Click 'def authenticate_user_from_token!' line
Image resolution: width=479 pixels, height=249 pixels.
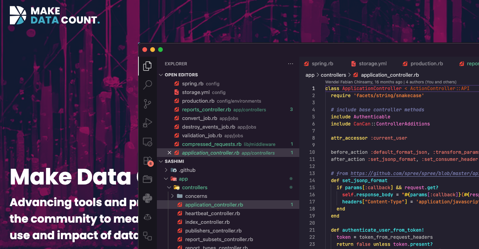pyautogui.click(x=377, y=230)
